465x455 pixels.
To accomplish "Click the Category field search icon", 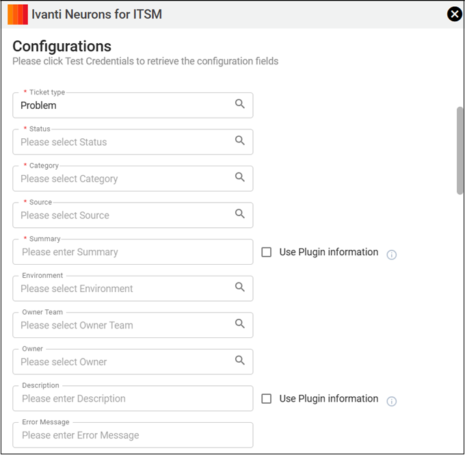I will click(x=239, y=177).
